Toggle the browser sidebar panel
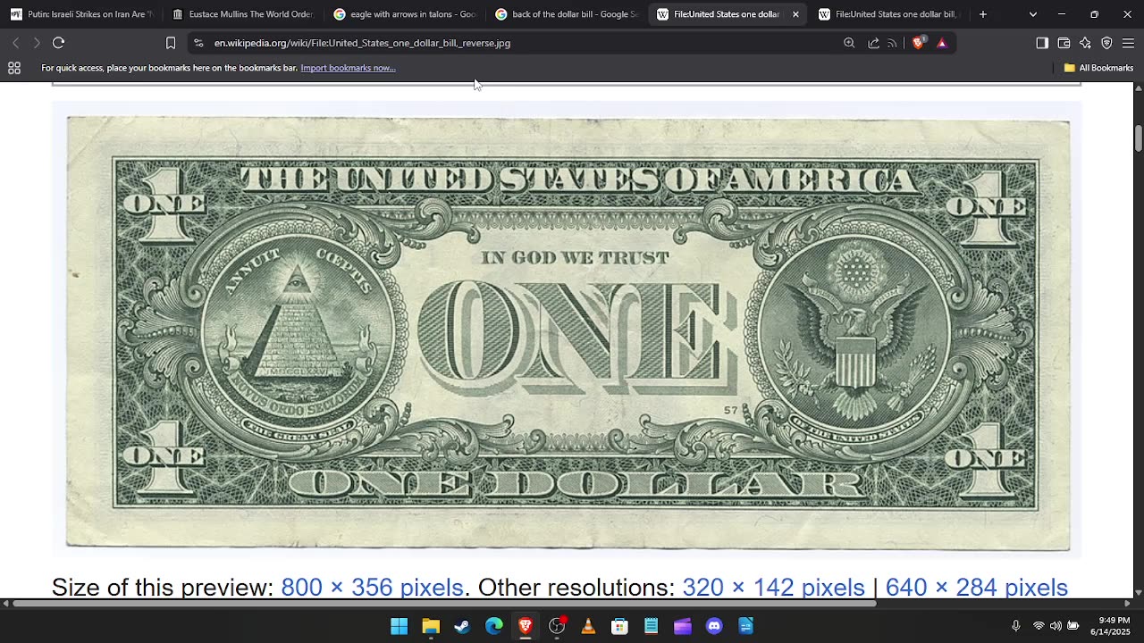The height and width of the screenshot is (643, 1144). pos(1042,43)
